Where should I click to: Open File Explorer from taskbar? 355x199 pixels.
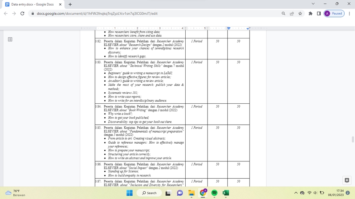(191, 193)
